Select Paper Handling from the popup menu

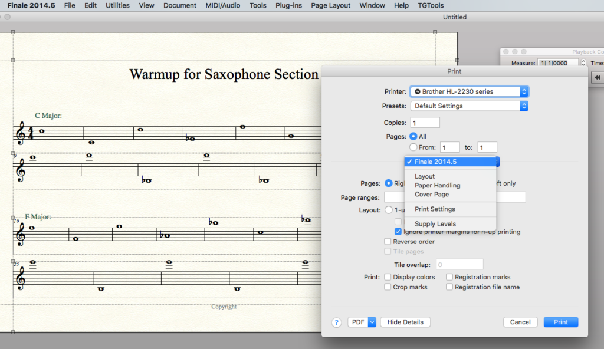point(437,185)
